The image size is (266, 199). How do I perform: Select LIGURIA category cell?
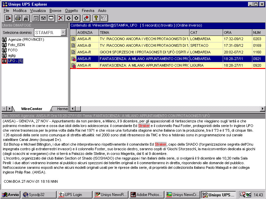coord(206,65)
